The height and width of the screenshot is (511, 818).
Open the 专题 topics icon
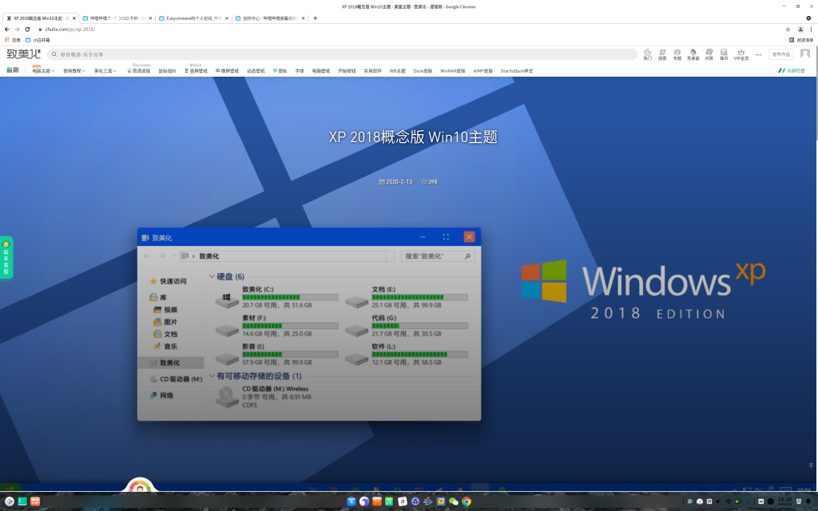point(677,54)
